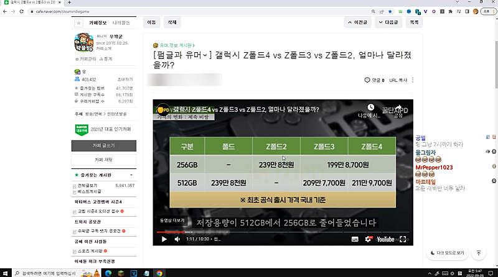
Task: Click the purple V extension icon
Action: click(x=425, y=11)
